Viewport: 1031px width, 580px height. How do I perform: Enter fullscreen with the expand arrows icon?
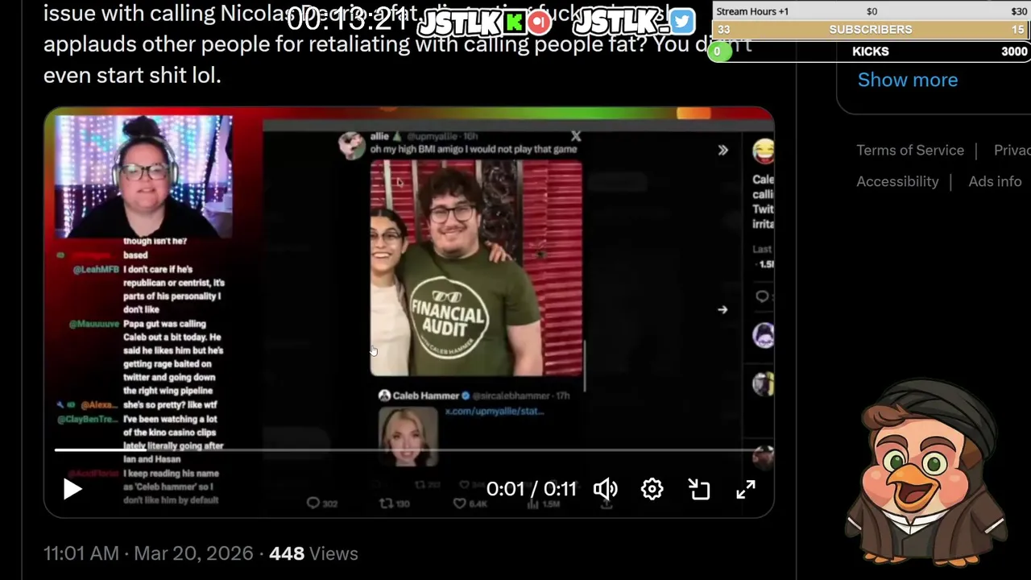click(746, 489)
